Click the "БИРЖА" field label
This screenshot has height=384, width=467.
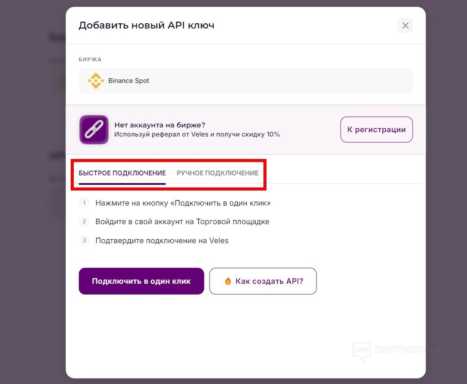90,60
